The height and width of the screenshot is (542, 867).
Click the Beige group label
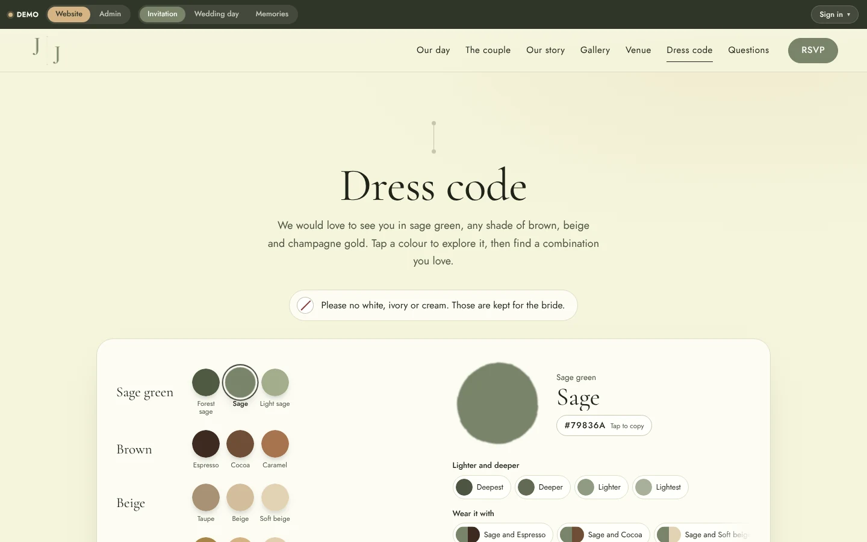coord(131,503)
